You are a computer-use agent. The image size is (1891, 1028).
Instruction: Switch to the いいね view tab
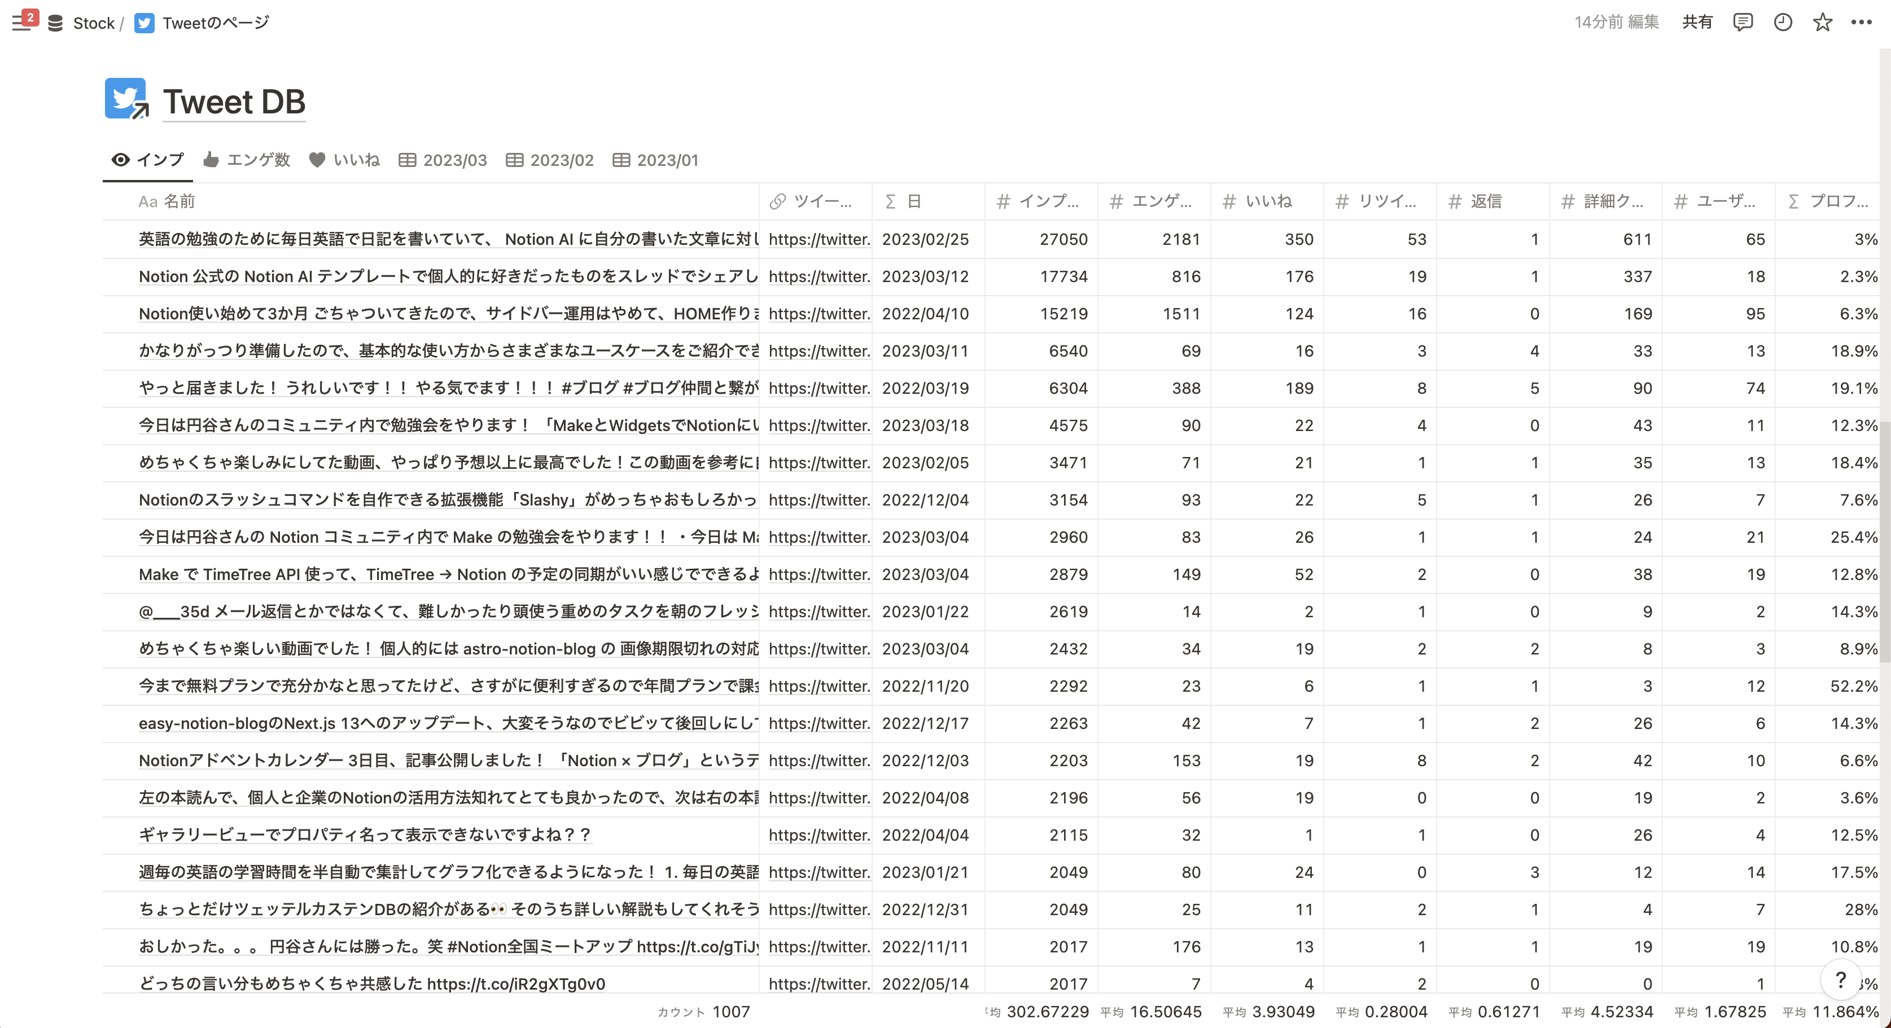click(x=344, y=160)
